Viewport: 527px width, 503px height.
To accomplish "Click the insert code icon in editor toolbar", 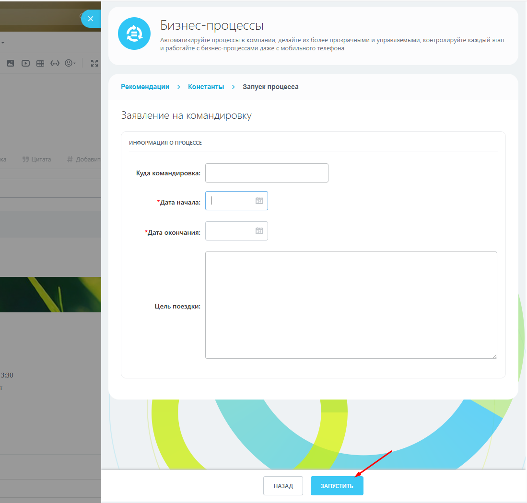I will pos(55,63).
